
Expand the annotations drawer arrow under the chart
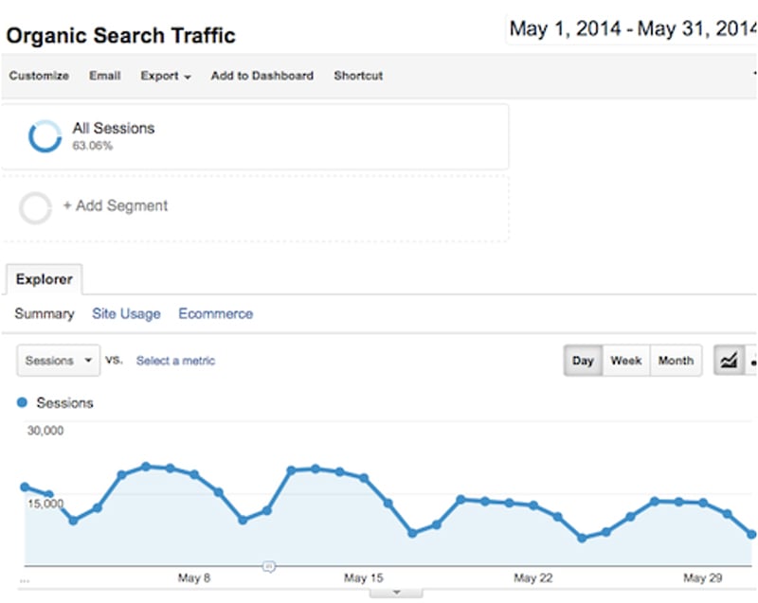[x=394, y=592]
